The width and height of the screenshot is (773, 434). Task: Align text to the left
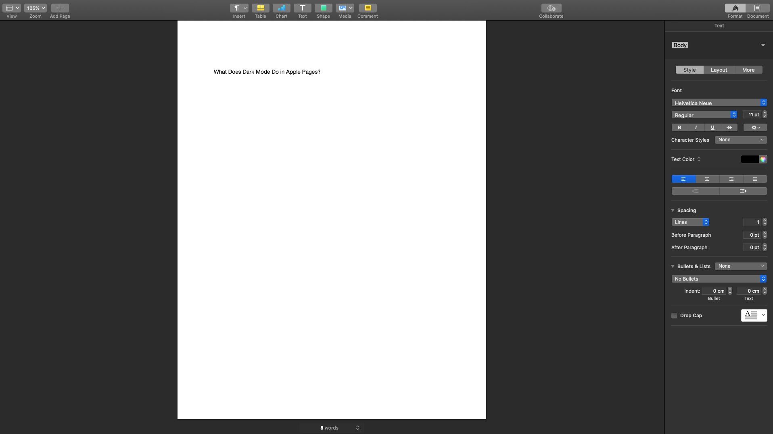(683, 179)
